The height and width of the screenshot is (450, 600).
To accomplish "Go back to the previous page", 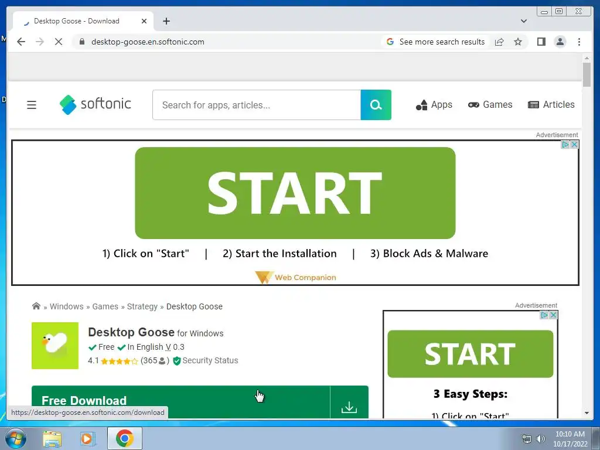I will 21,42.
